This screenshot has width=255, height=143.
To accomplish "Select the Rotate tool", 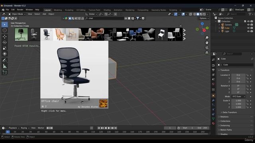I will [x=4, y=43].
